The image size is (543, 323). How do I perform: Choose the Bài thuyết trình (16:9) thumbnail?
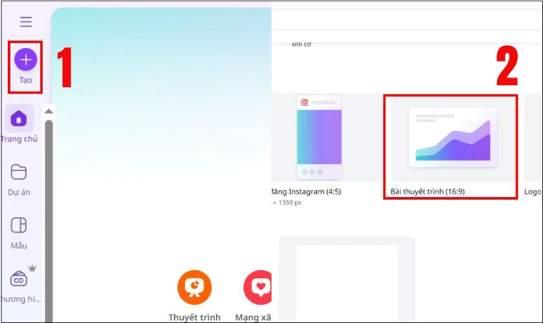[x=452, y=138]
